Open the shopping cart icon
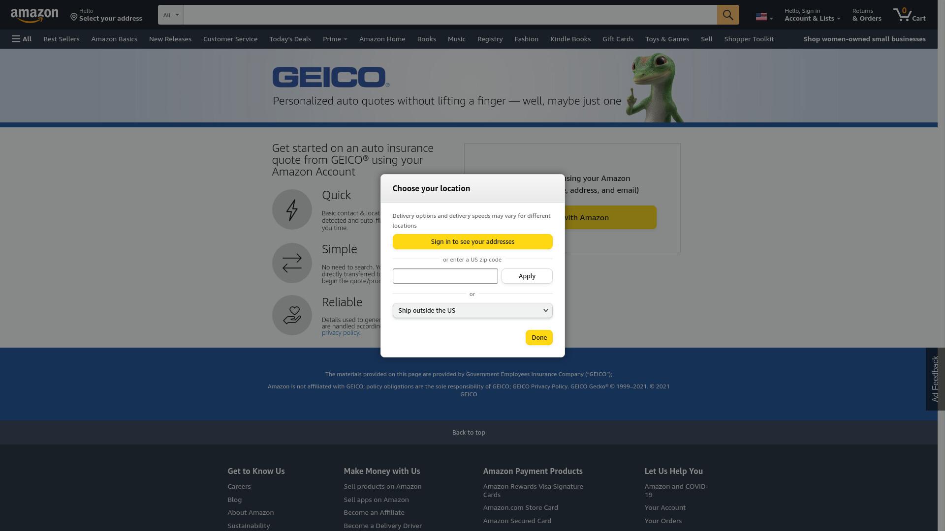This screenshot has width=945, height=531. (909, 14)
